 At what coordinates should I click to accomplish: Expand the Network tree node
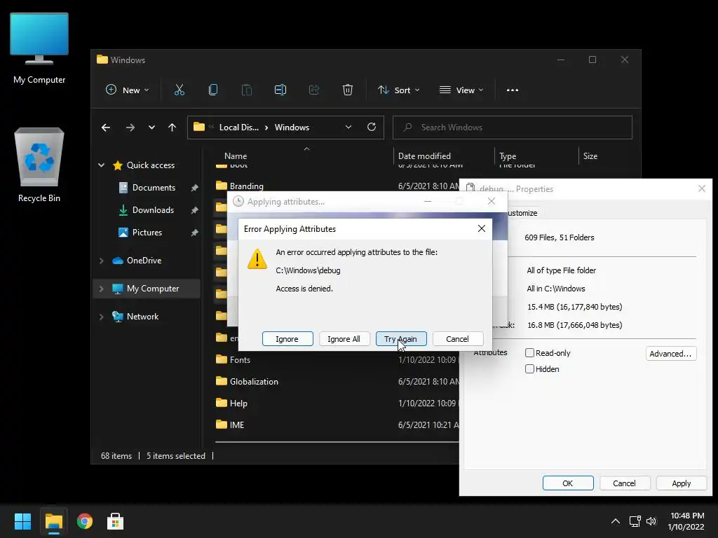[x=102, y=317]
